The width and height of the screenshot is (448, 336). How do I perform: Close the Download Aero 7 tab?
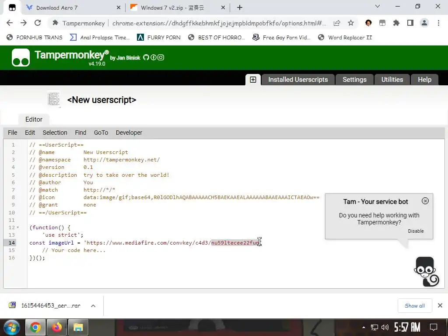(119, 8)
